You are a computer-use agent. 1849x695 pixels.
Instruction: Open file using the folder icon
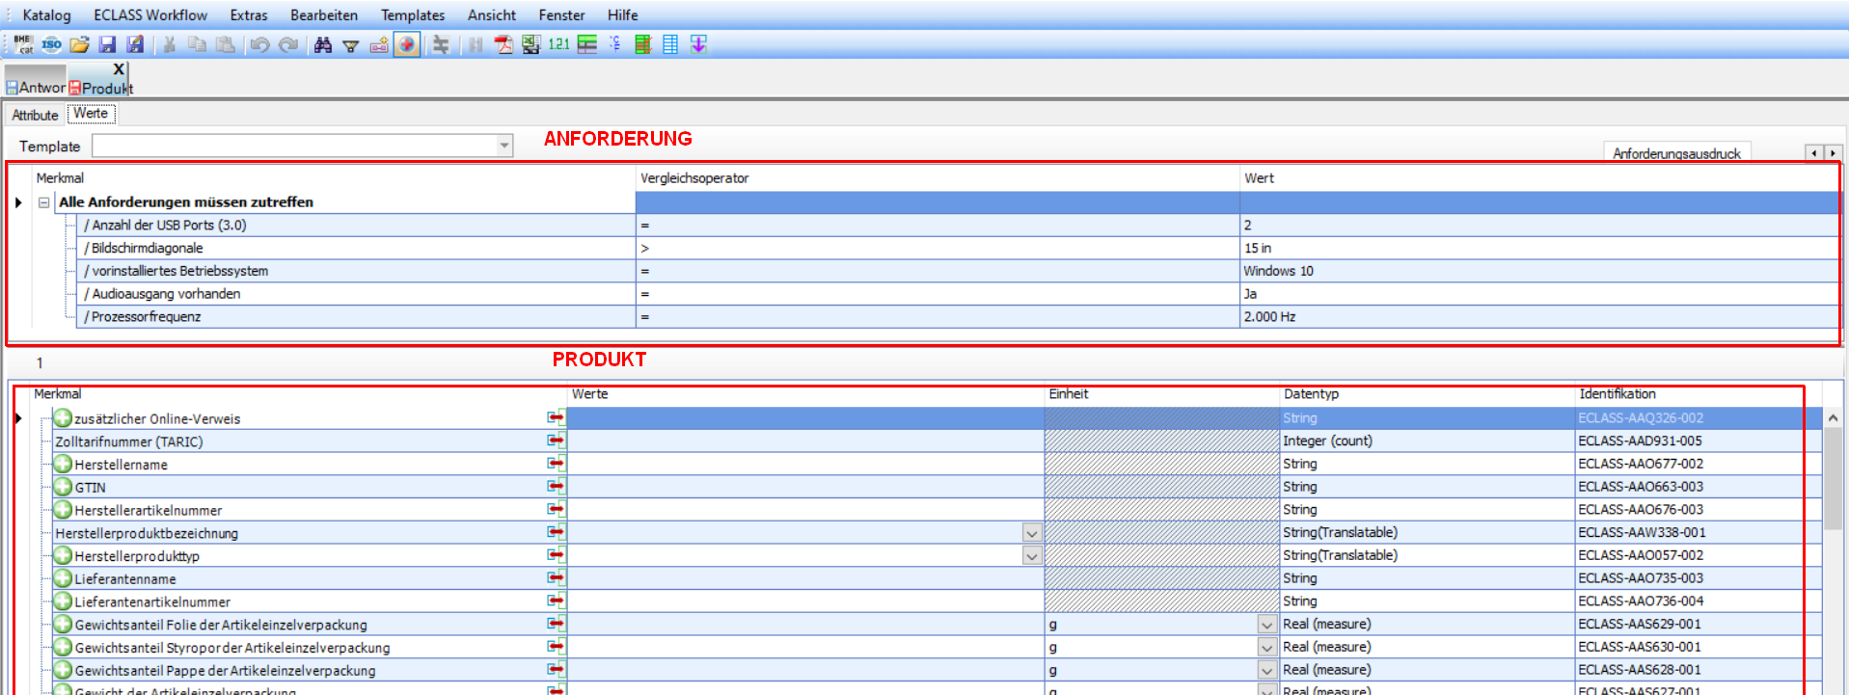tap(79, 44)
